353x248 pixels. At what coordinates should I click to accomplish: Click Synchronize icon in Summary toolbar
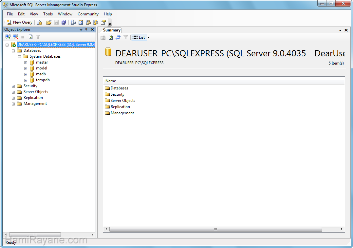[x=118, y=37]
